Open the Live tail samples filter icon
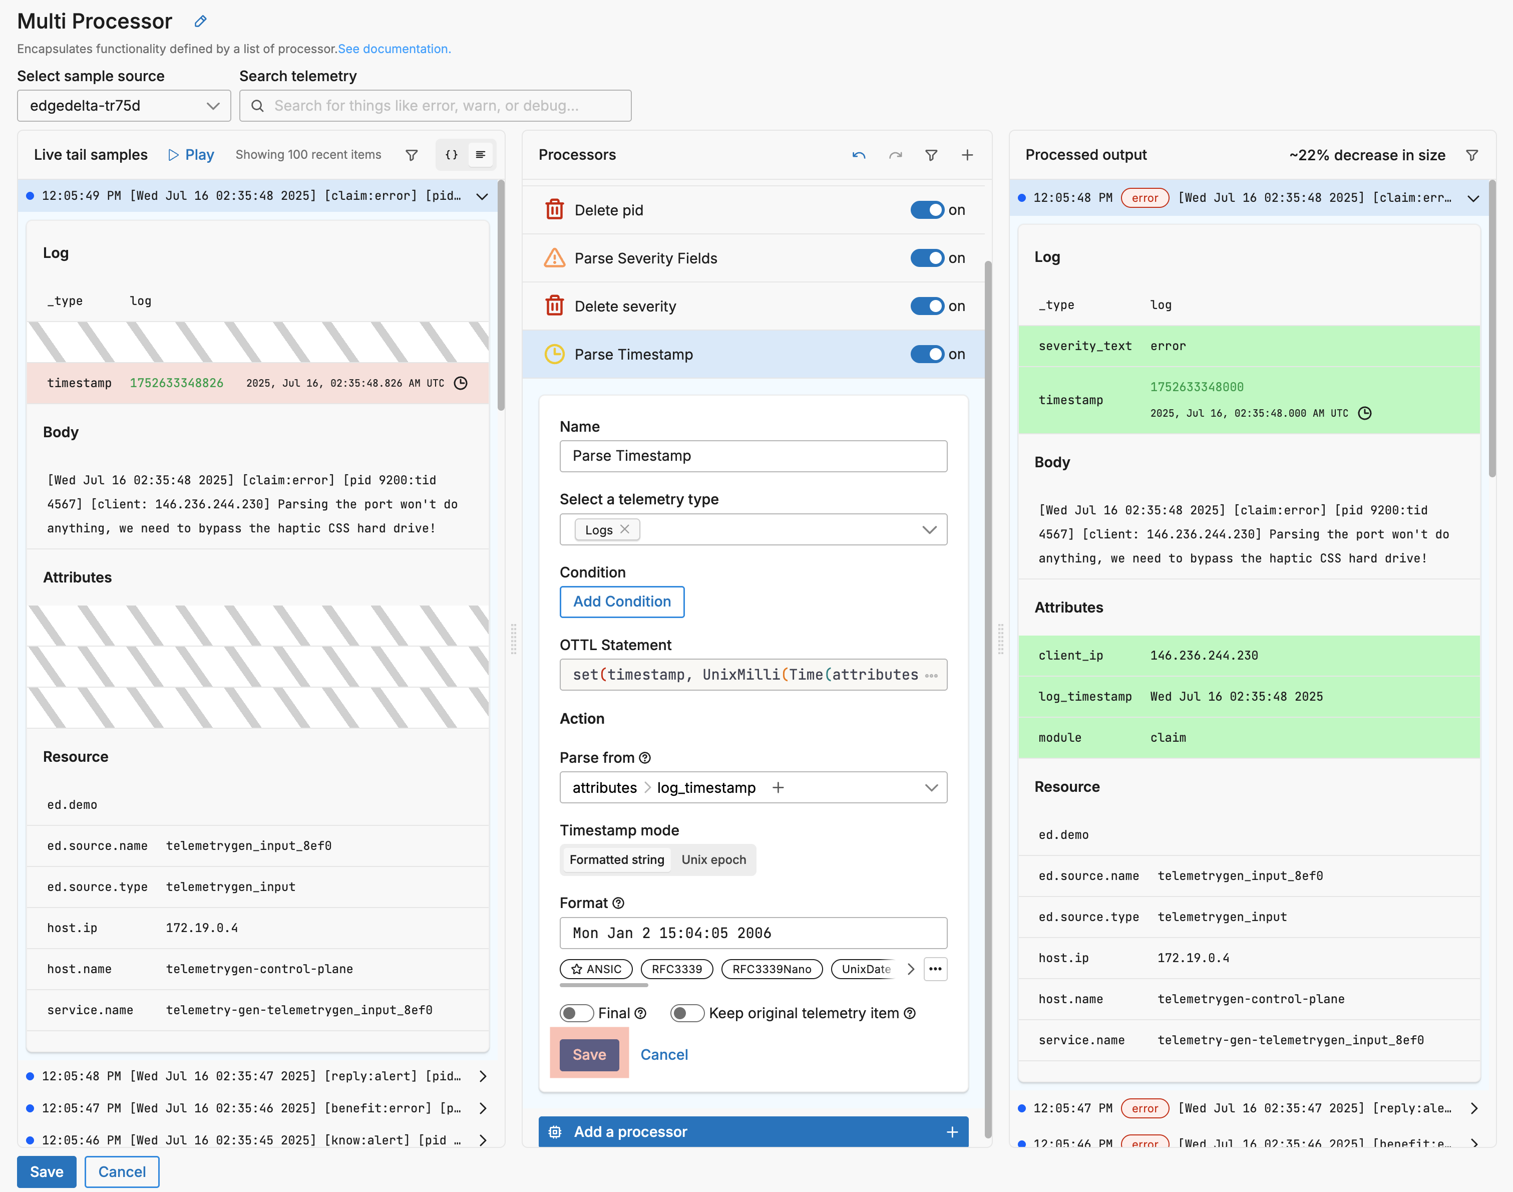 click(x=412, y=155)
